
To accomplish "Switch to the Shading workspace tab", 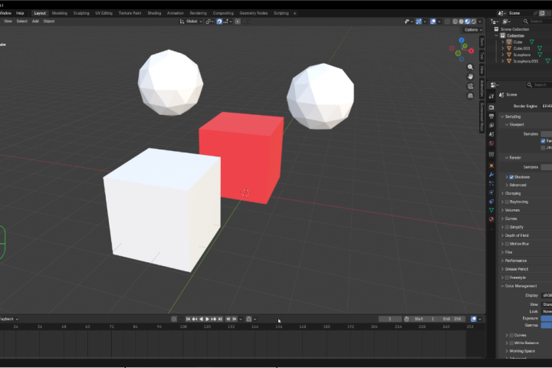I will 154,13.
